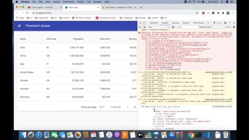
Task: Click the DevTools inspect element icon
Action: pyautogui.click(x=140, y=23)
